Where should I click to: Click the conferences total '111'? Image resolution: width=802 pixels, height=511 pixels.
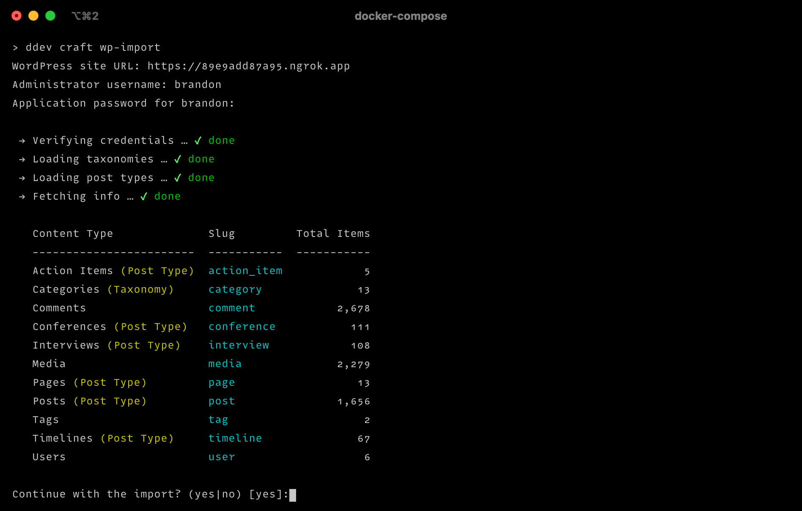(360, 327)
